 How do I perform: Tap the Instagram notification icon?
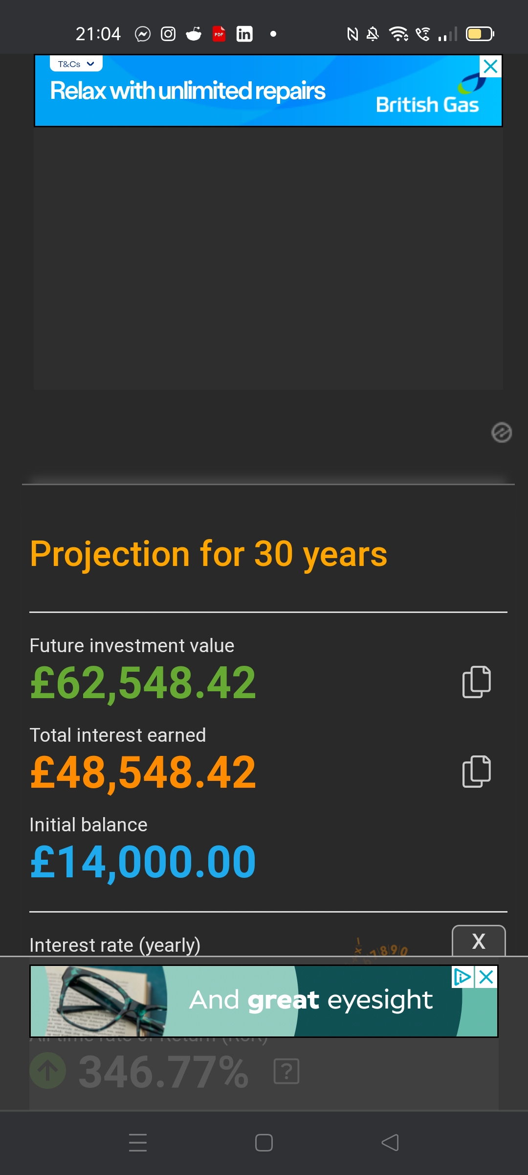[x=168, y=34]
